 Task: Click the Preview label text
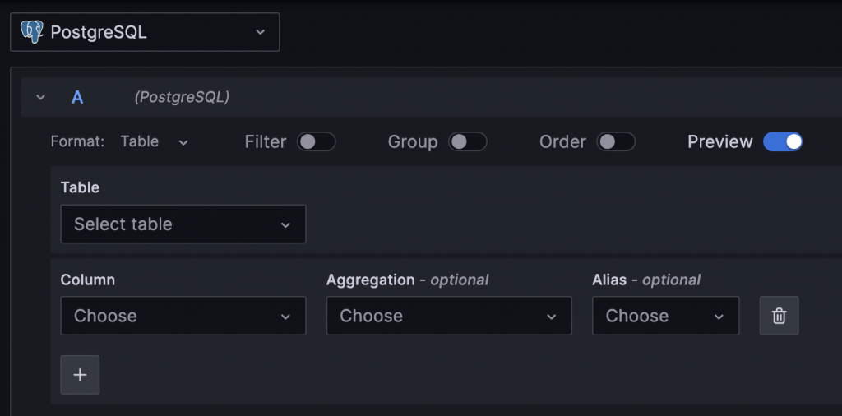pyautogui.click(x=719, y=141)
